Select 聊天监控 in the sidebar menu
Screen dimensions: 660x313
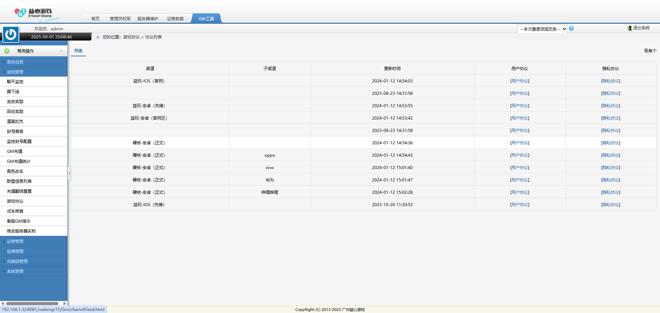[x=15, y=82]
